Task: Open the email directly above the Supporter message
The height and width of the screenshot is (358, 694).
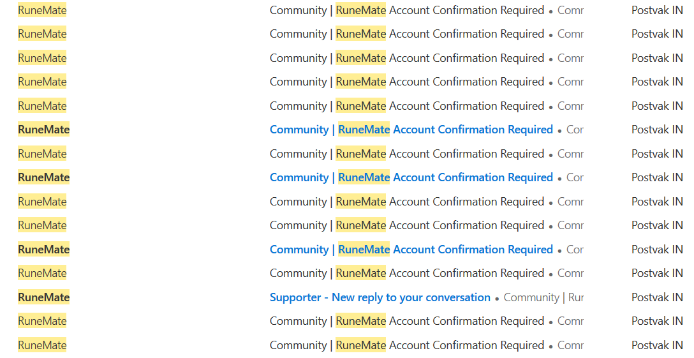Action: (406, 273)
